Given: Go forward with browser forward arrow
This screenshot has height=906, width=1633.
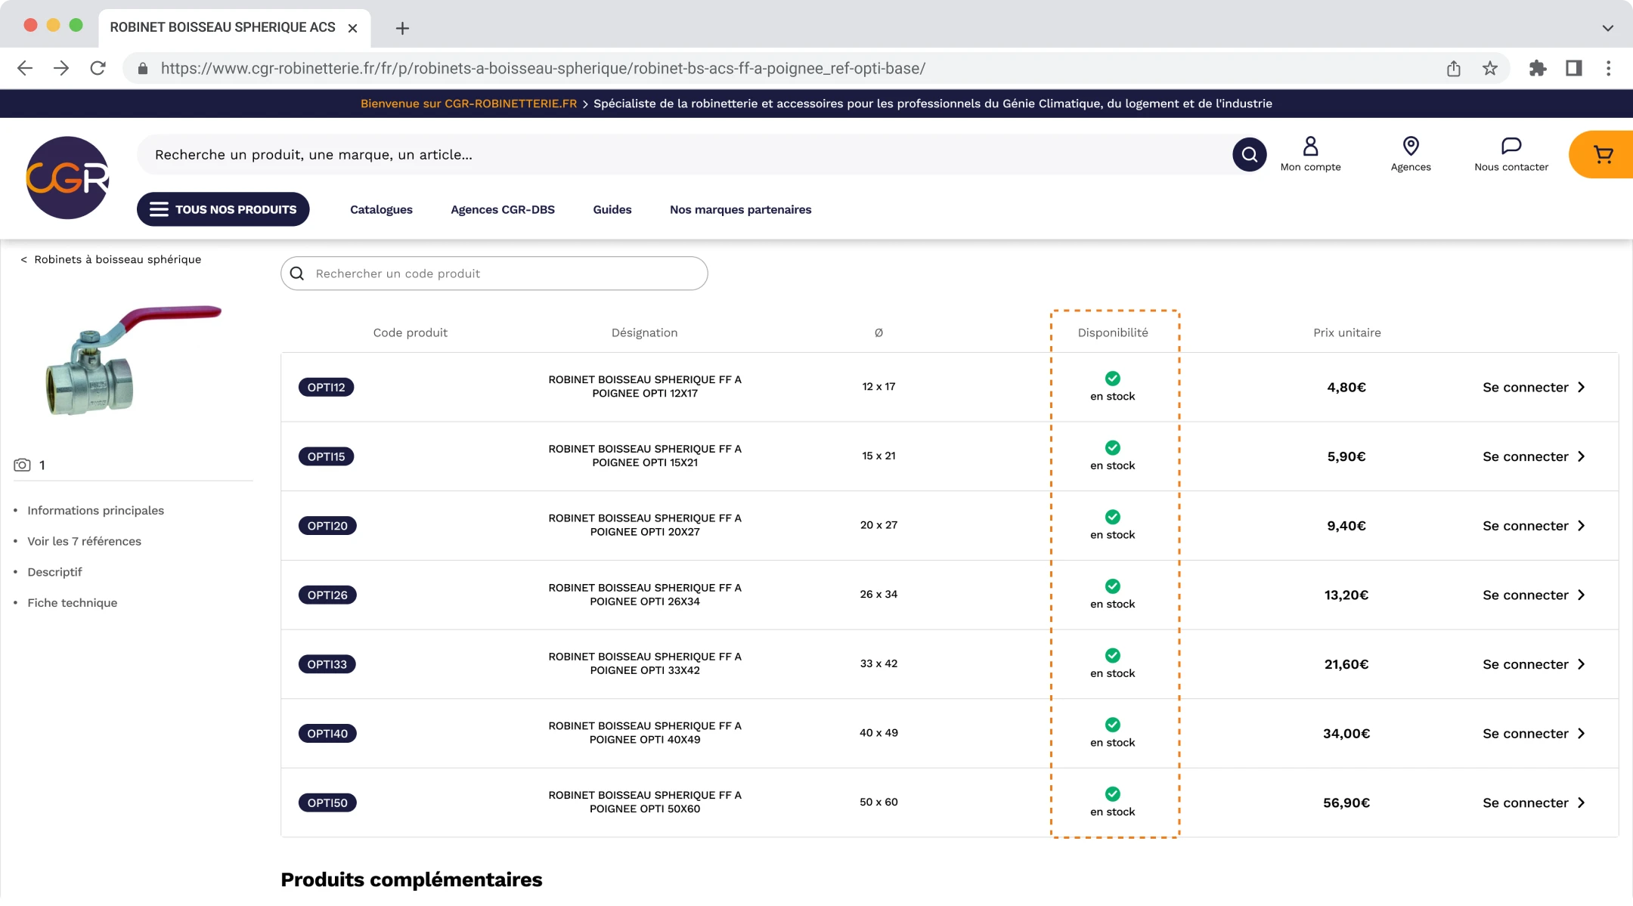Looking at the screenshot, I should pos(61,69).
